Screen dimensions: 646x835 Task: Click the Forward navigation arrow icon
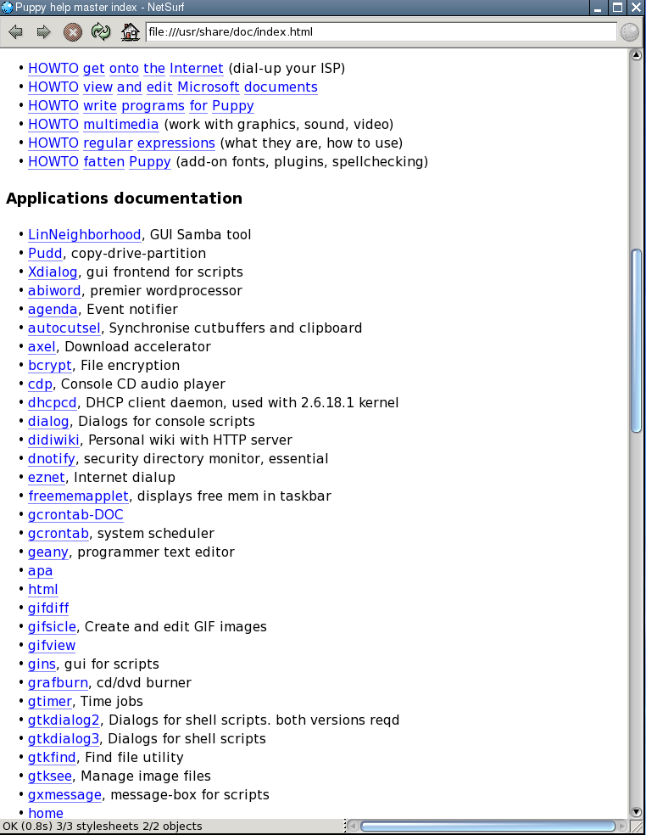click(43, 33)
